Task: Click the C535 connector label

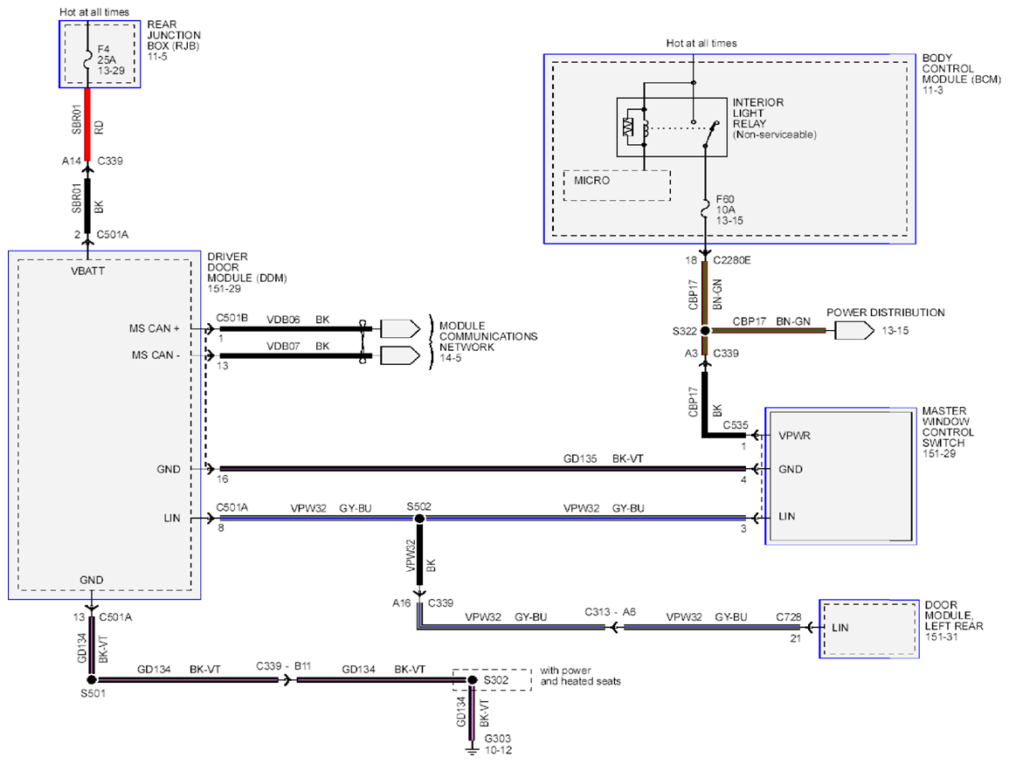Action: tap(736, 425)
